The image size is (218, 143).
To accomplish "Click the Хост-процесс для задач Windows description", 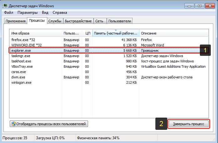I will tap(167, 61).
